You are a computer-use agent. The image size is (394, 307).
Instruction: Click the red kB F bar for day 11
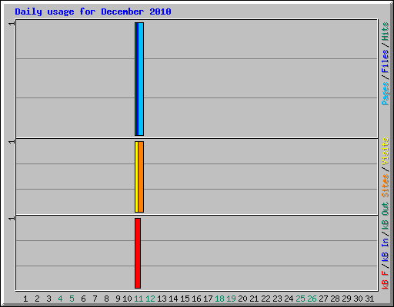[138, 253]
